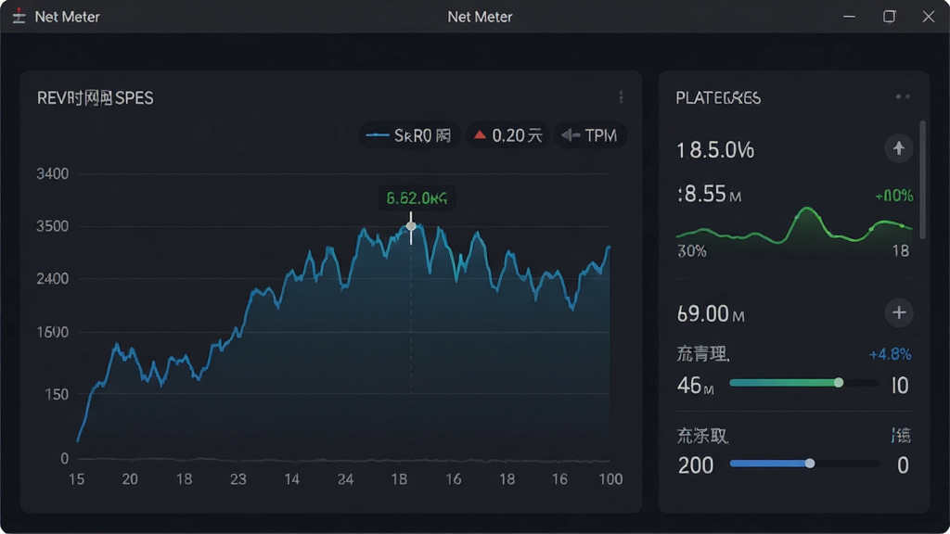Open the two-dot menu beside the PLATE heading
The image size is (950, 534).
[x=903, y=96]
